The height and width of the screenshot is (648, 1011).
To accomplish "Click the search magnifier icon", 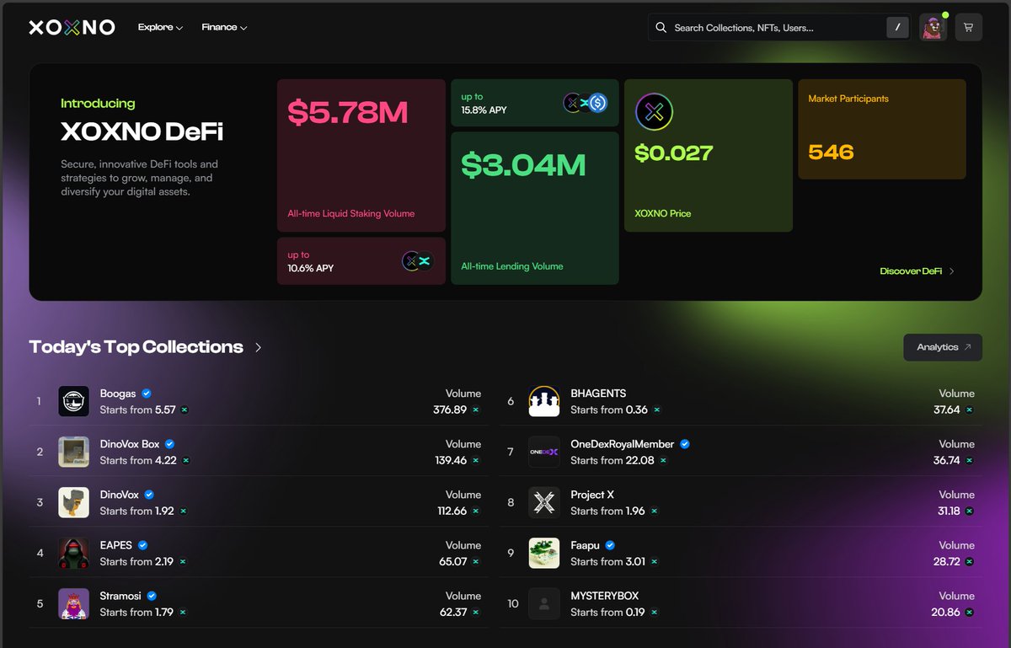I will (661, 28).
